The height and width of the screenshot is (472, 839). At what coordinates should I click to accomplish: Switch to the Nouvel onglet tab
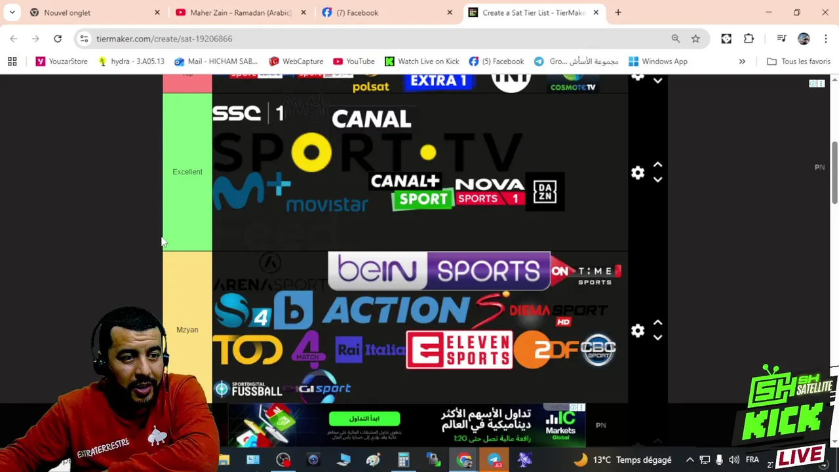[95, 12]
